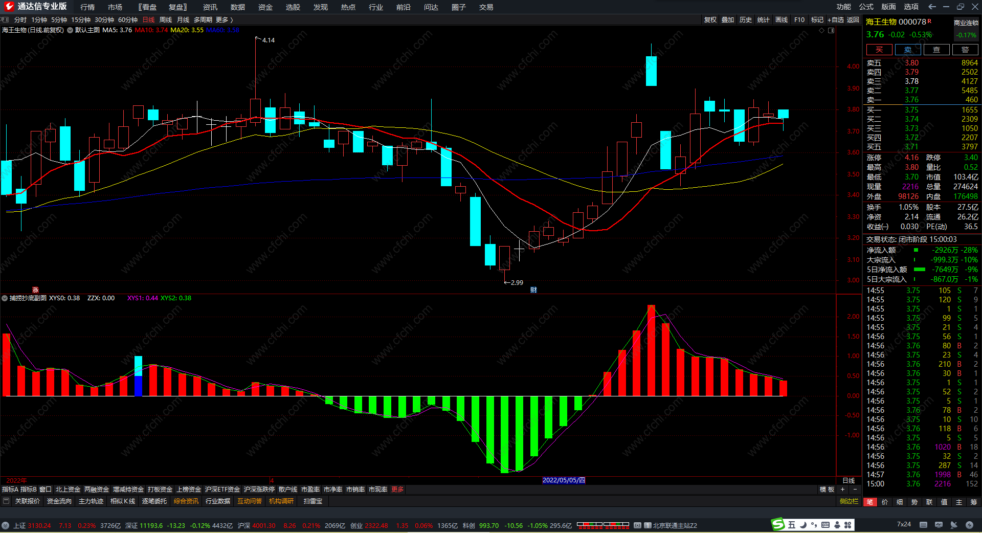Click the 5日净流入额 green bar
982x533 pixels.
click(x=920, y=270)
